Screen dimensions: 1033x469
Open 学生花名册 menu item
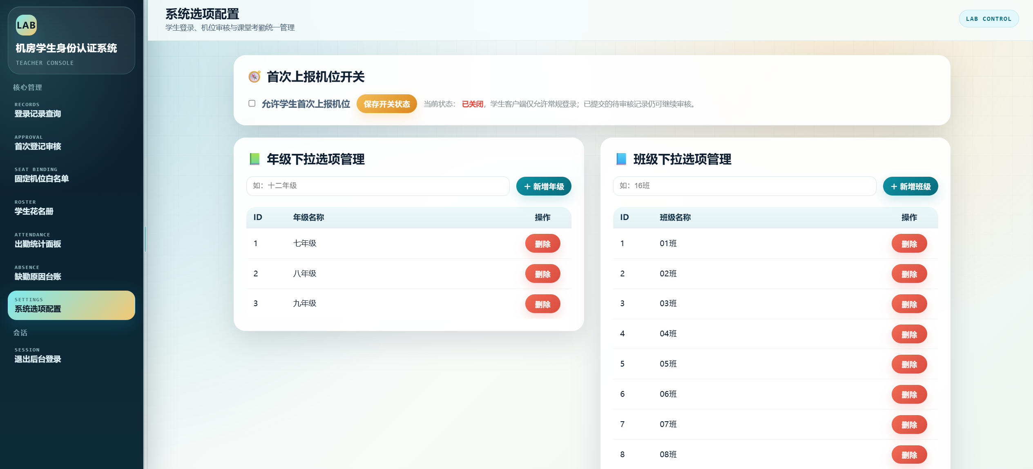click(x=71, y=207)
